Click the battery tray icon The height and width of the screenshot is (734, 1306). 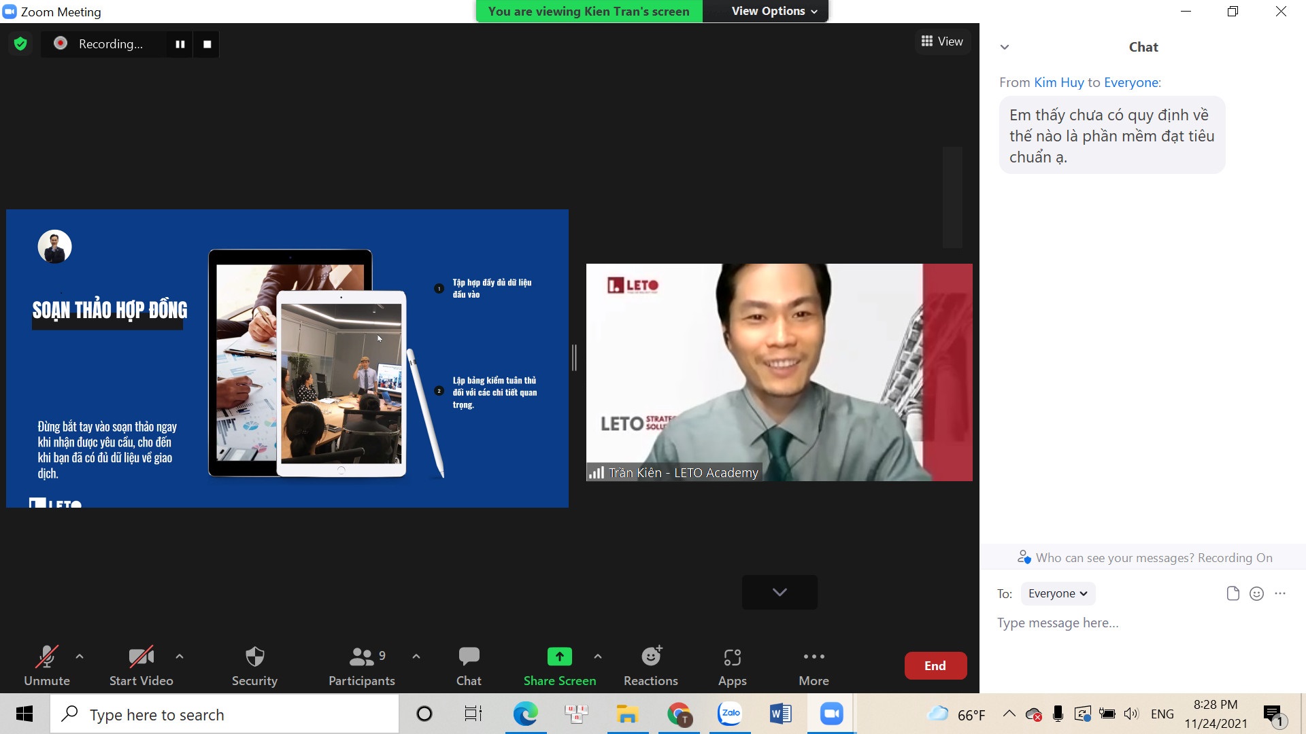click(1107, 714)
